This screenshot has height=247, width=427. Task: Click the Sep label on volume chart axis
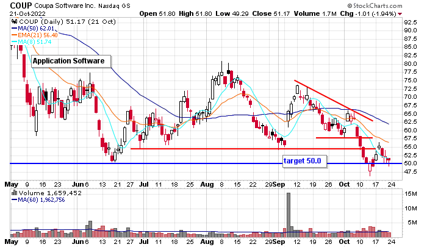(x=279, y=242)
